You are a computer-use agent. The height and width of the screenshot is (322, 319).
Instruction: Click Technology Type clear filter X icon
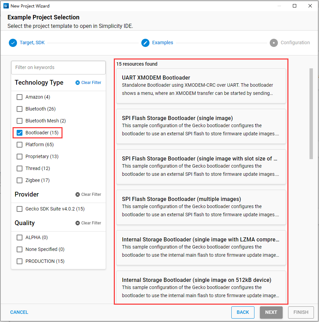77,83
